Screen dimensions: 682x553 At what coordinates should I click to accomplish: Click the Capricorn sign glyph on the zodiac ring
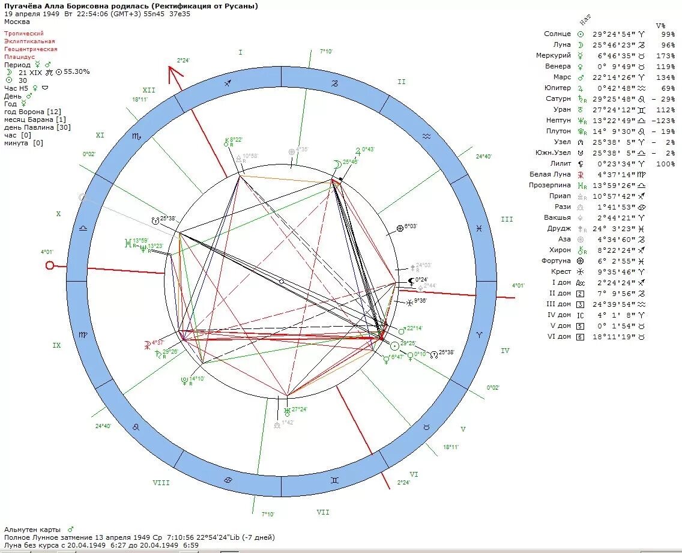[x=334, y=83]
